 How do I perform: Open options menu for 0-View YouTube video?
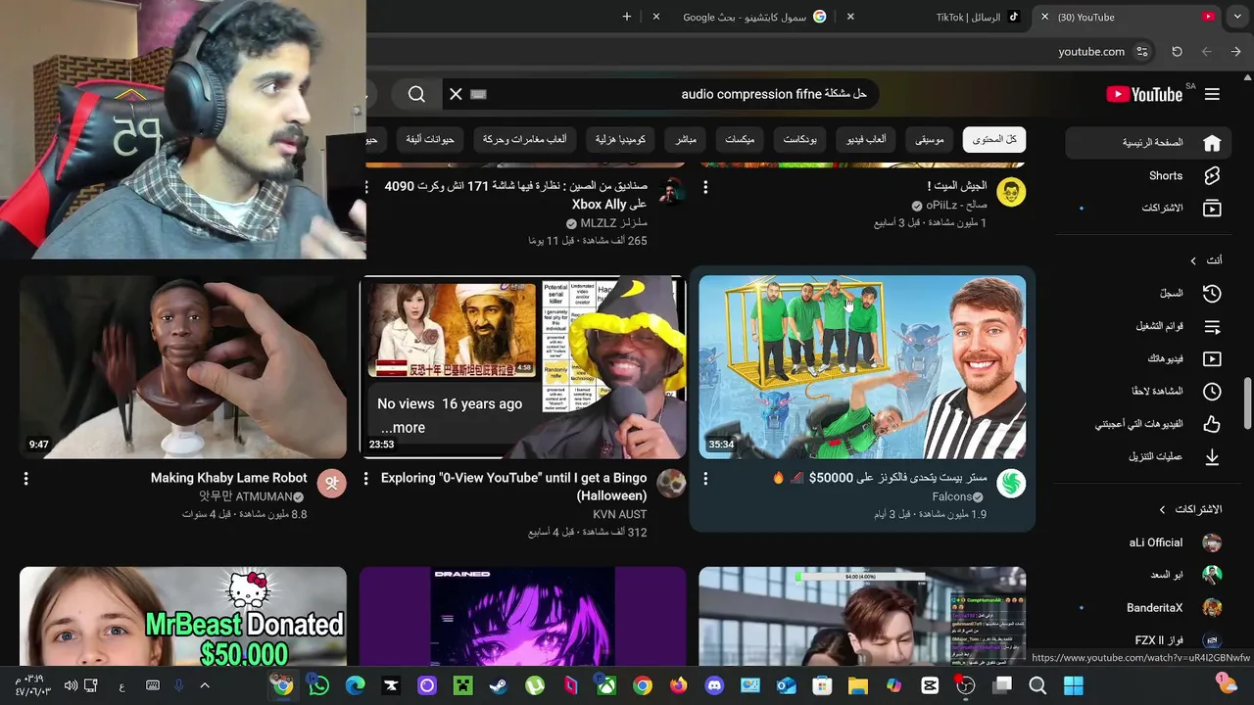pyautogui.click(x=366, y=478)
